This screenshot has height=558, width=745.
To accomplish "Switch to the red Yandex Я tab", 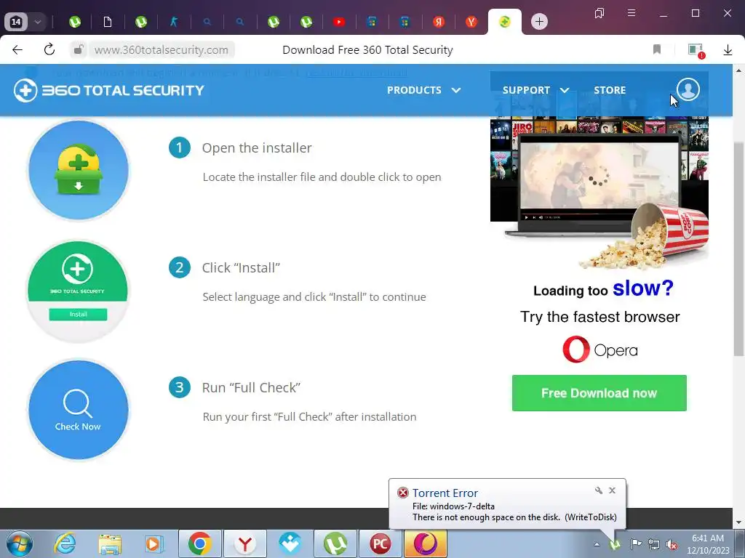I will [439, 22].
